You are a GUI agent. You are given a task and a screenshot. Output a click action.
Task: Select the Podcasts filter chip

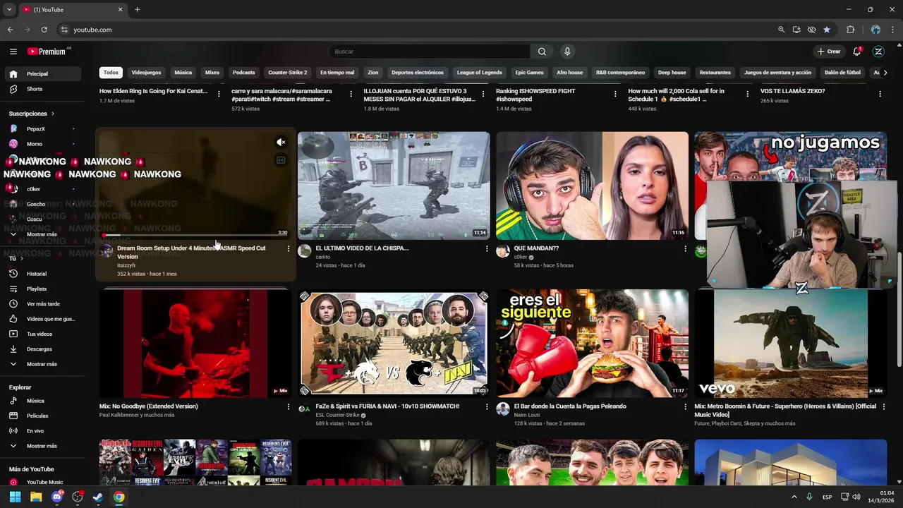point(244,73)
